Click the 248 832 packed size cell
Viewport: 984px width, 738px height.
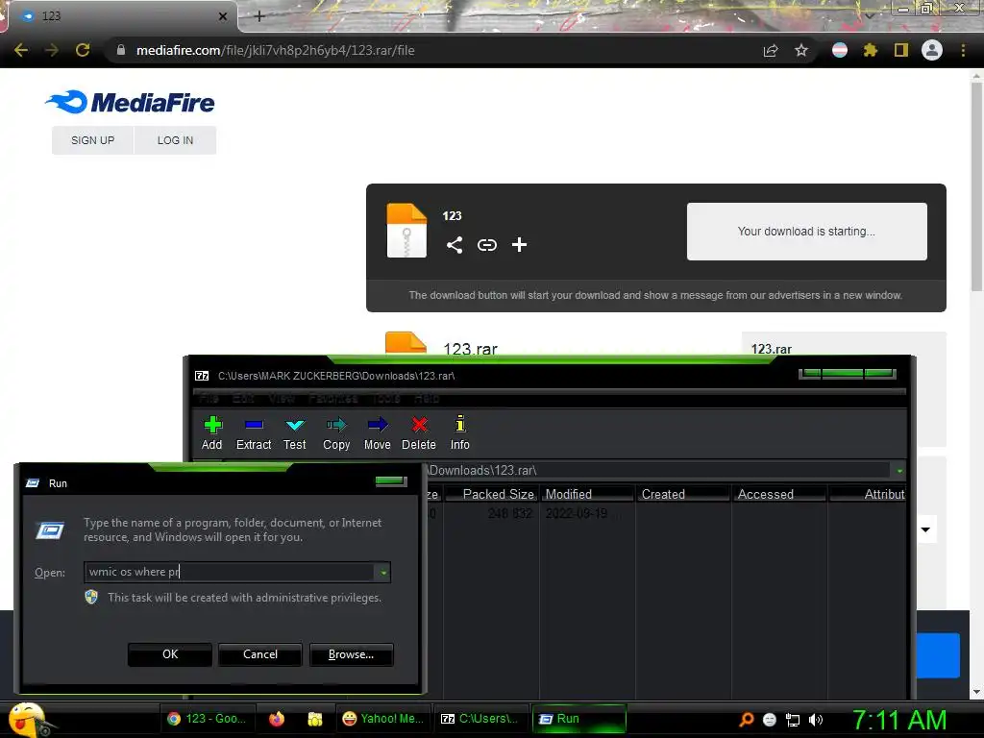point(509,513)
